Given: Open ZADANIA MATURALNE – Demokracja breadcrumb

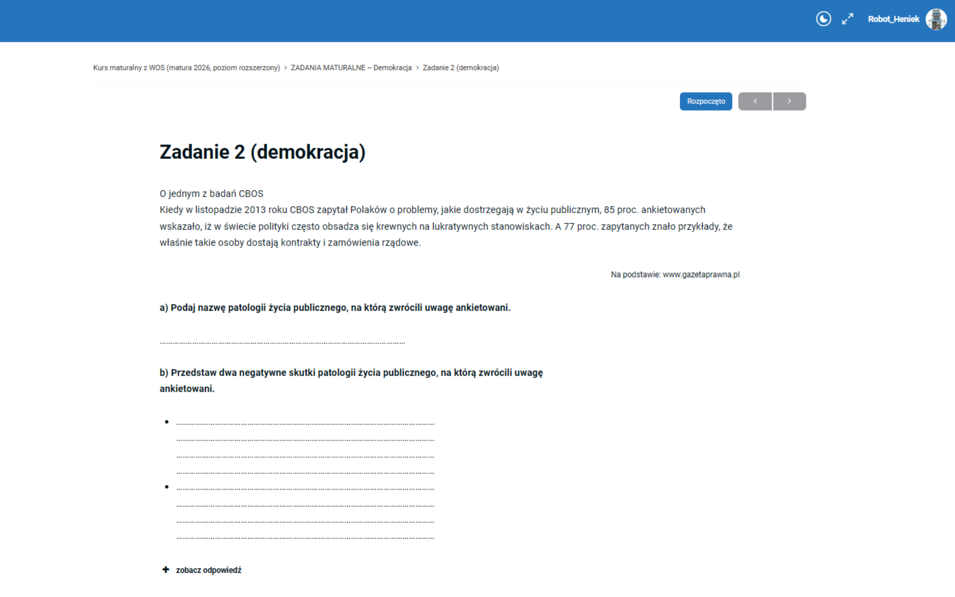Looking at the screenshot, I should [x=351, y=68].
